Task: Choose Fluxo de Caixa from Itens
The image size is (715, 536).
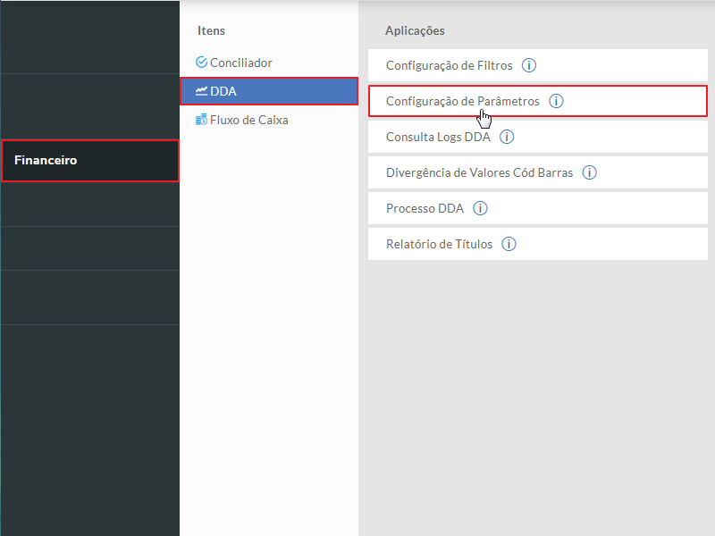Action: coord(248,120)
